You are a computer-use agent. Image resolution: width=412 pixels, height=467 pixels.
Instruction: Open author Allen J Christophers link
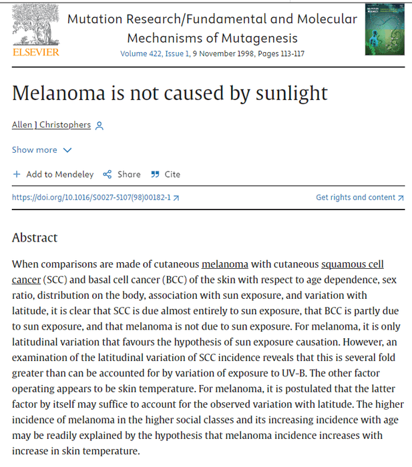(51, 125)
